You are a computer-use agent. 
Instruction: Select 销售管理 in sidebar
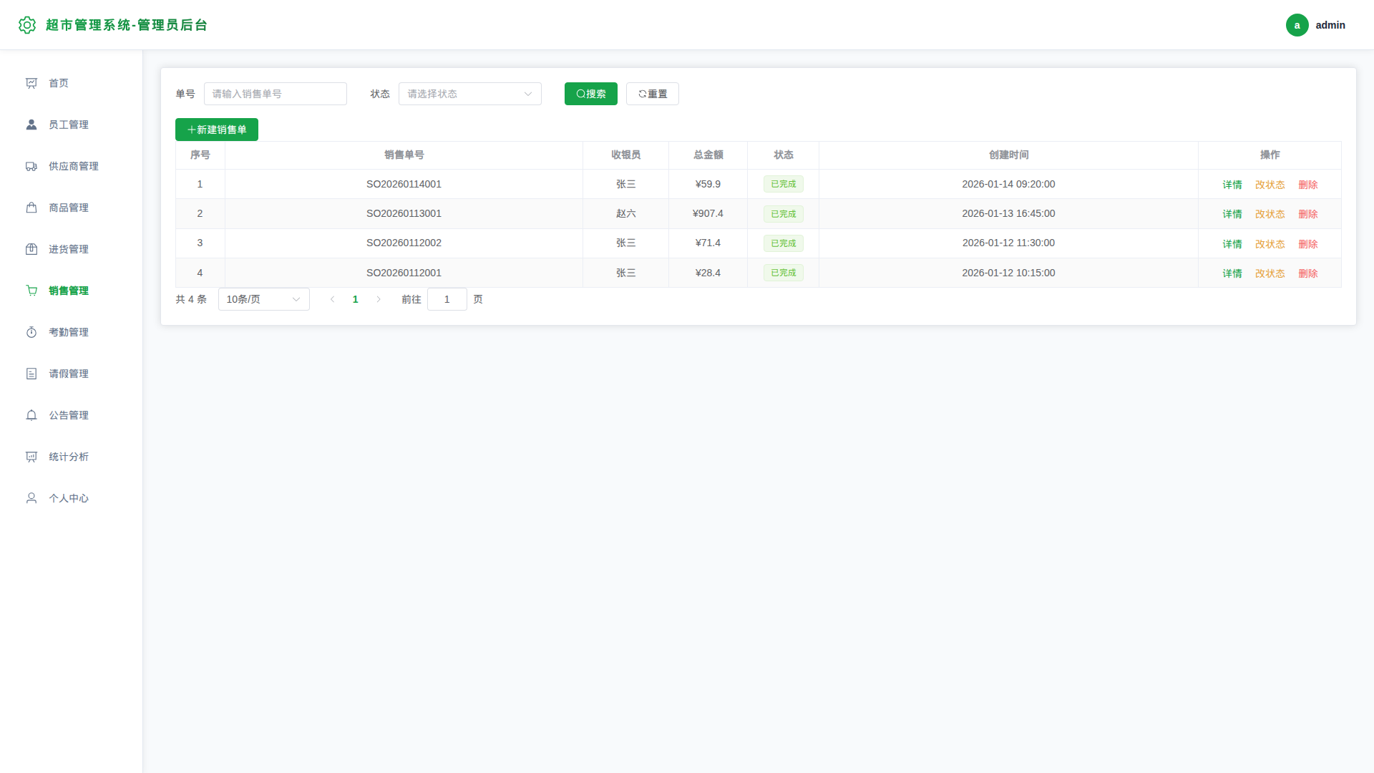click(72, 291)
